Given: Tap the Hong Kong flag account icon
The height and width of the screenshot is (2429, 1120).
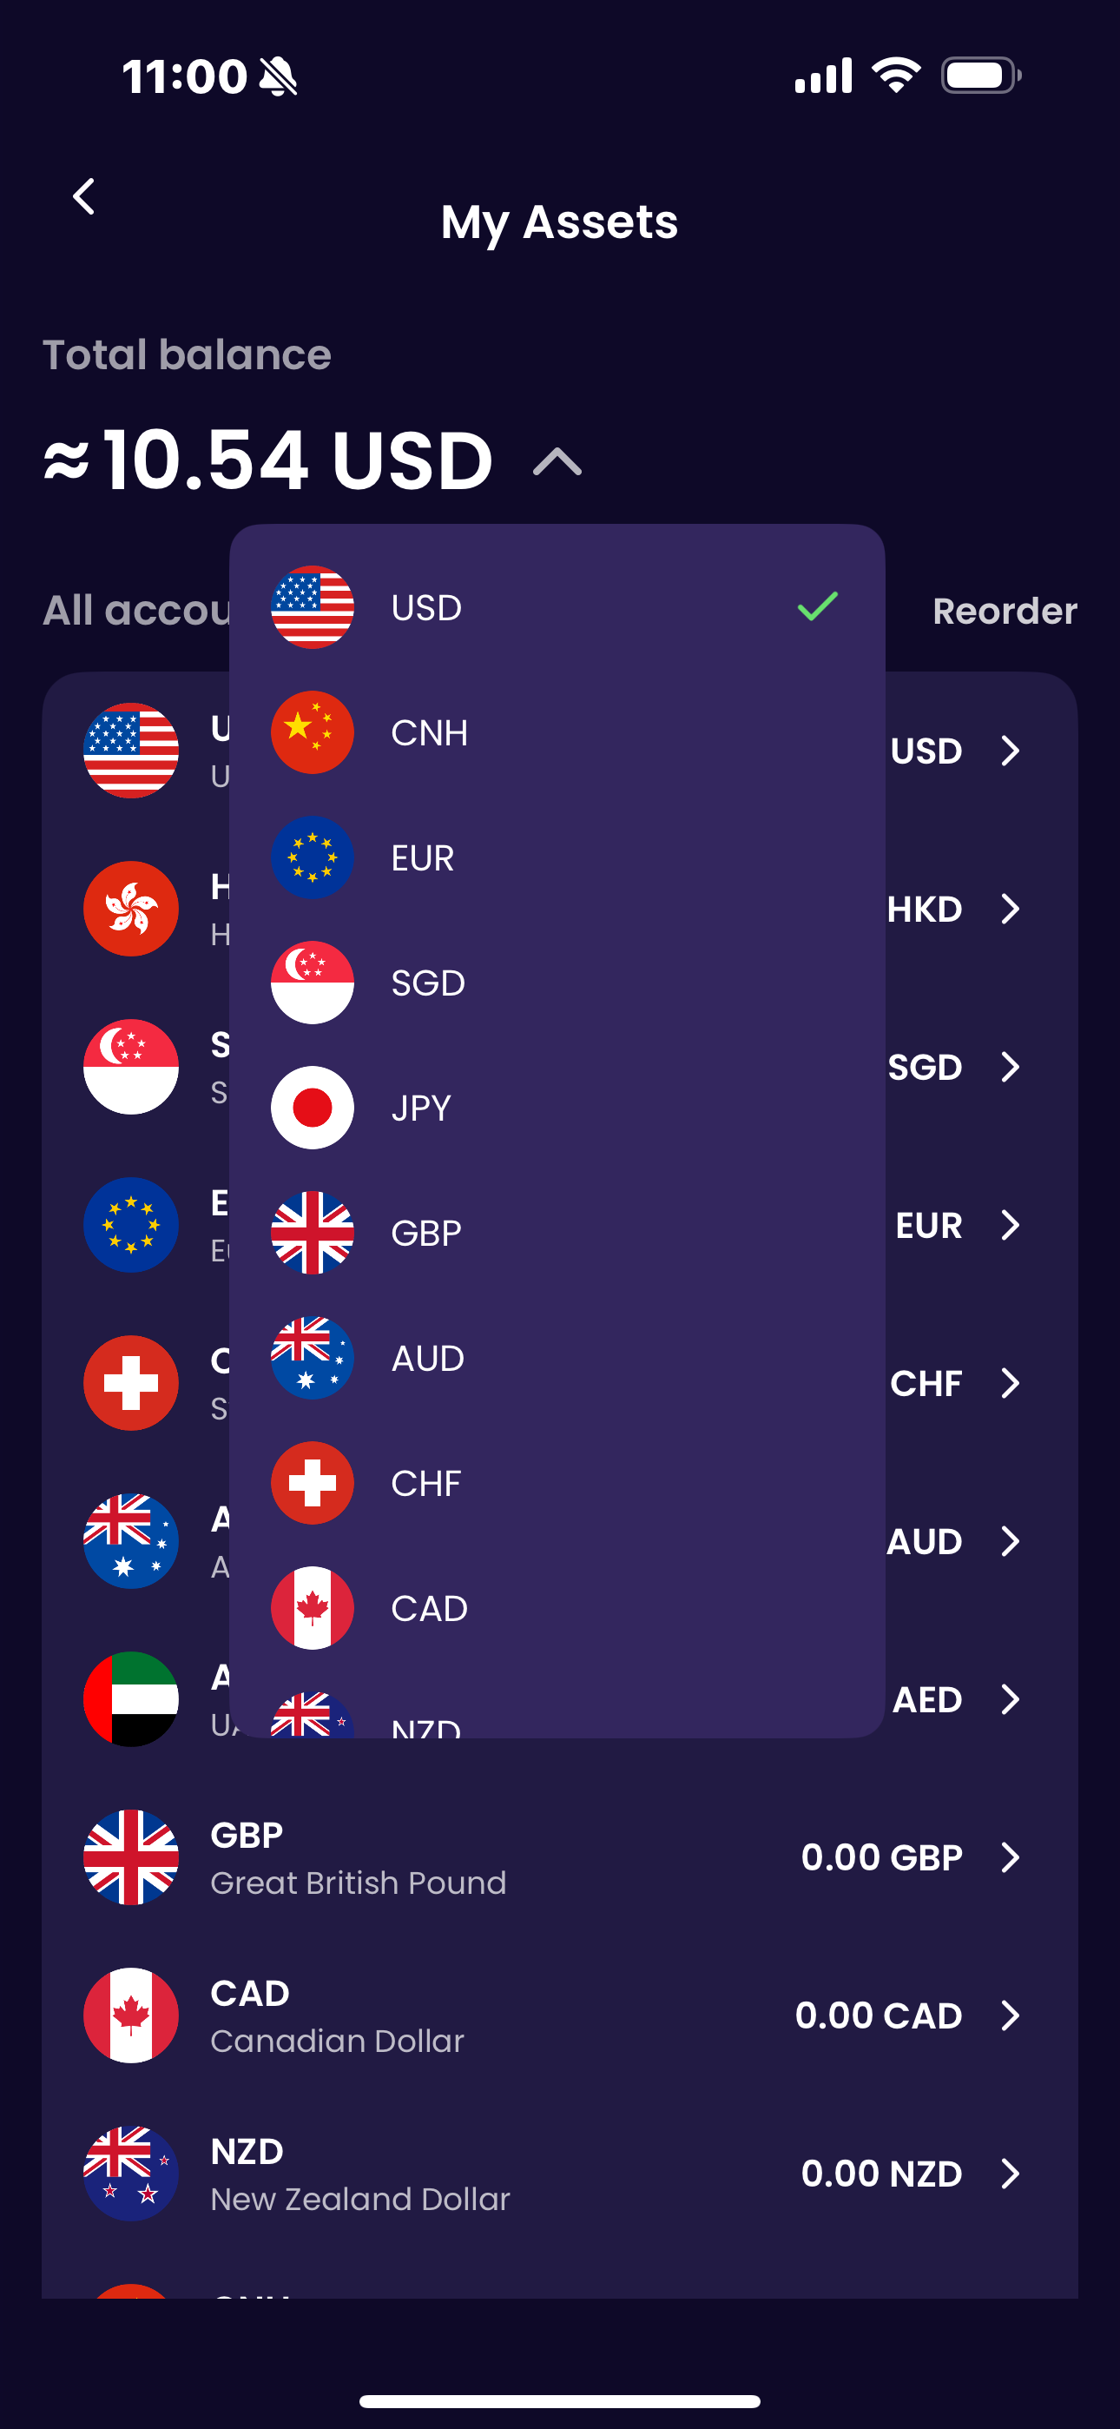Looking at the screenshot, I should [x=131, y=909].
